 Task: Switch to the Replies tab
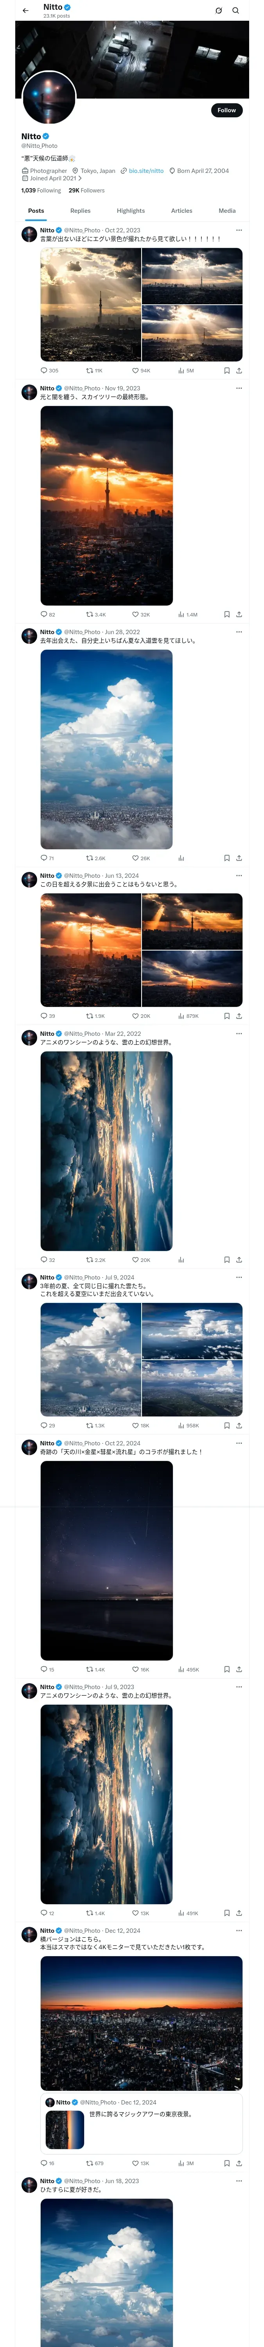pyautogui.click(x=80, y=210)
